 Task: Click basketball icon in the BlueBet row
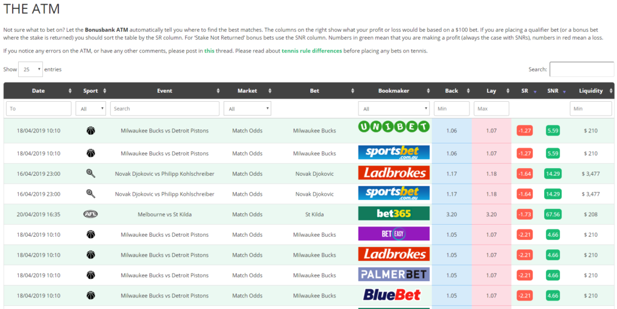[x=90, y=296]
